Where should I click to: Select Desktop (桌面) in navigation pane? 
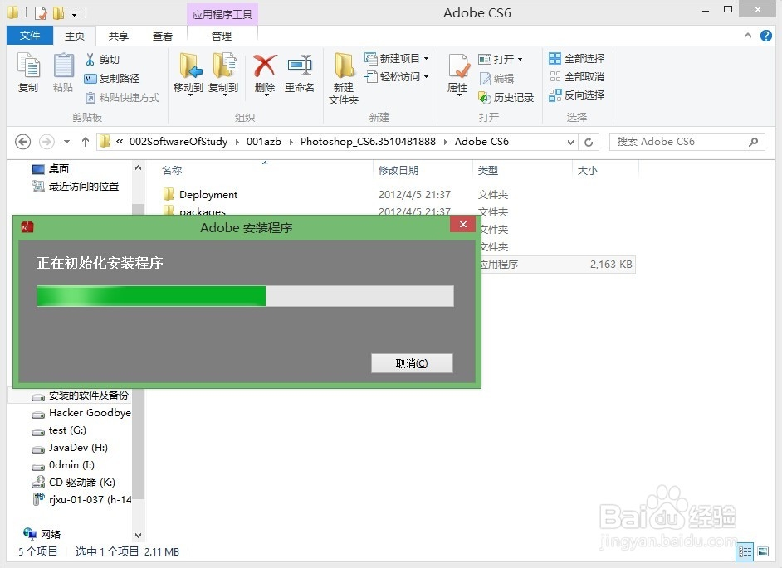pos(51,169)
